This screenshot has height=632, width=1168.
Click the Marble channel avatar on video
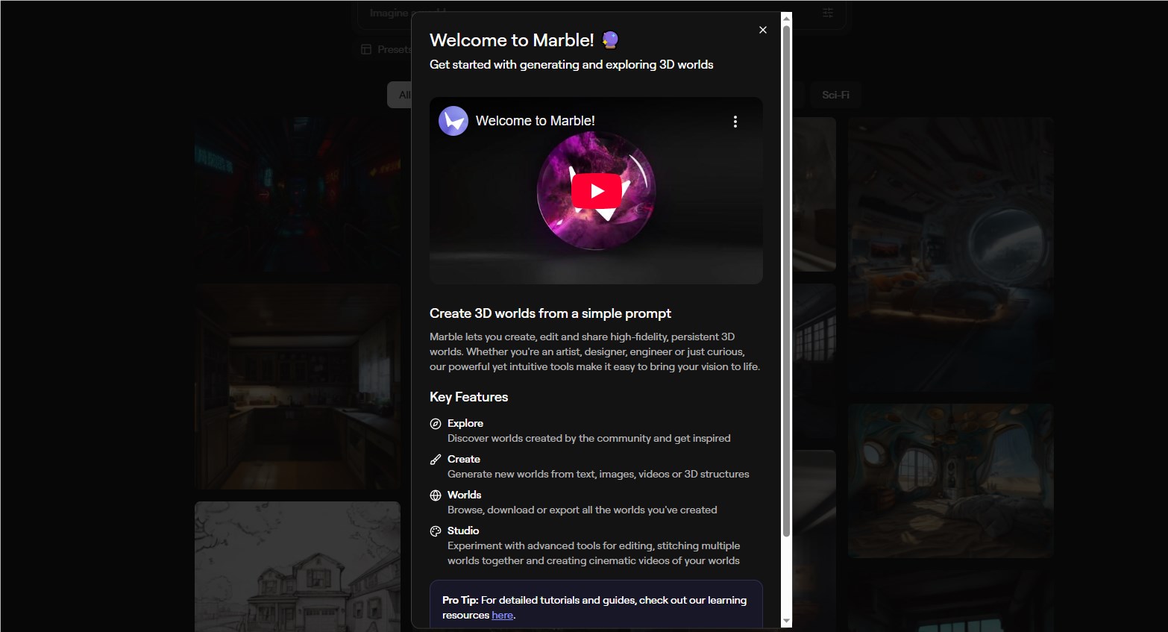pyautogui.click(x=453, y=121)
